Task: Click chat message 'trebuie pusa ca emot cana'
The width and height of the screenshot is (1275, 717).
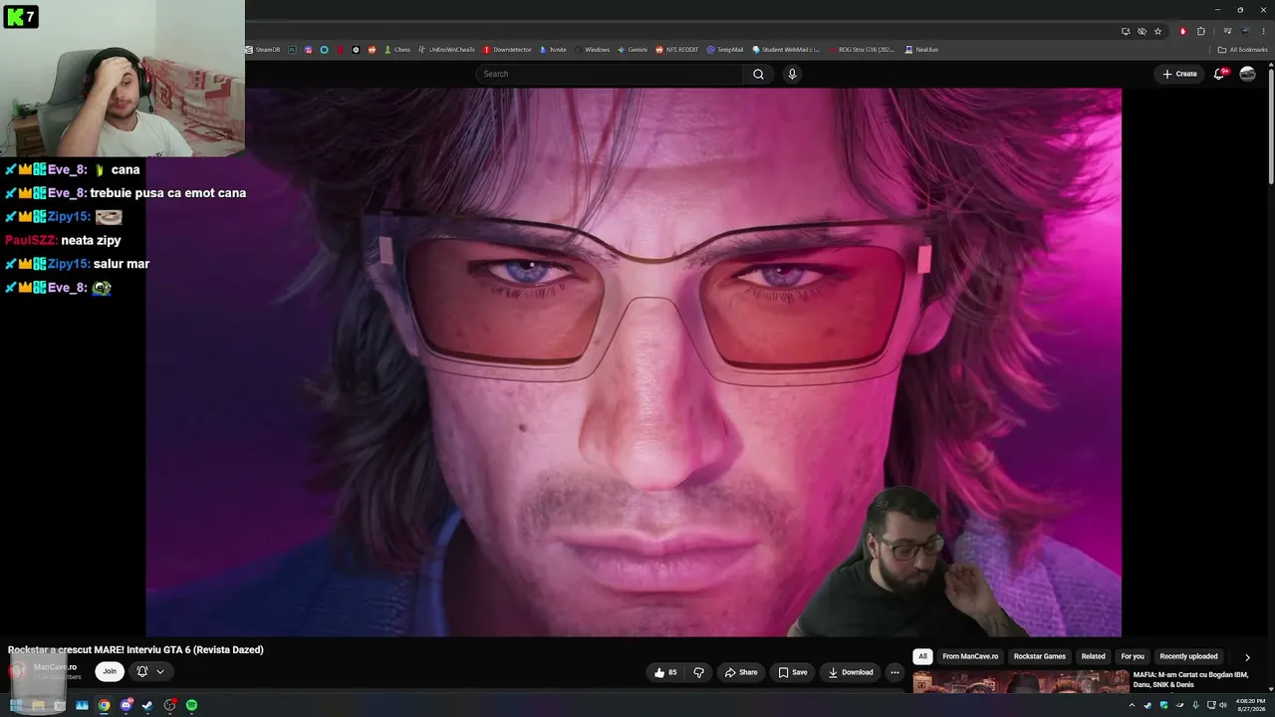Action: tap(167, 193)
